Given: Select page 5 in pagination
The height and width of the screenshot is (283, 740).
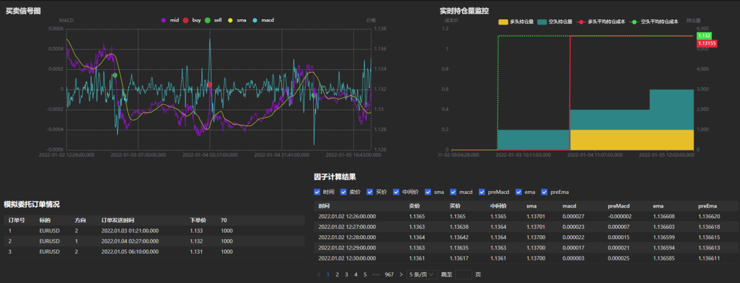Looking at the screenshot, I should [365, 274].
